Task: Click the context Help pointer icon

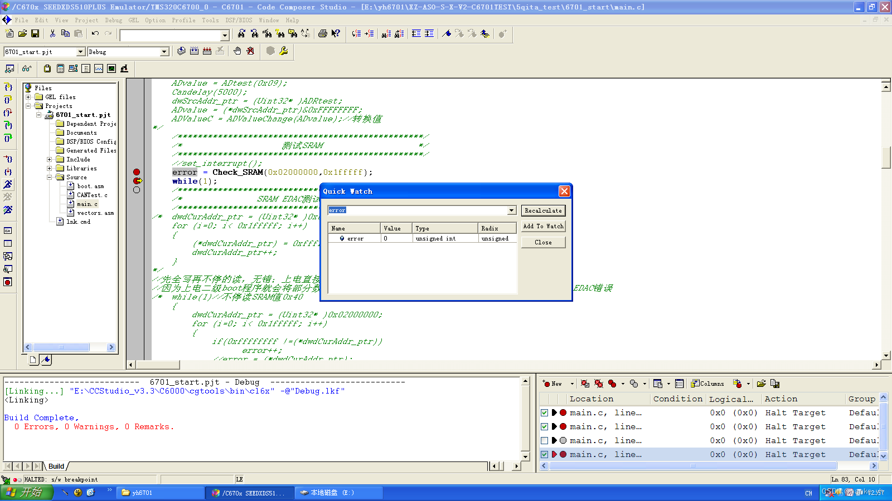Action: click(x=336, y=34)
